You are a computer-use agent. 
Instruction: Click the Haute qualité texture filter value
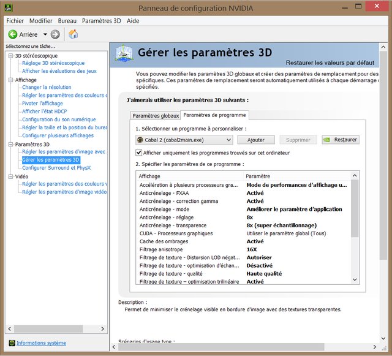(x=264, y=273)
